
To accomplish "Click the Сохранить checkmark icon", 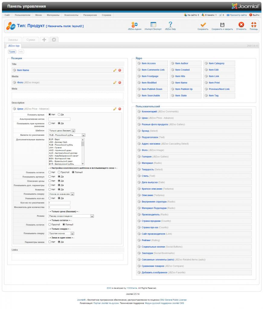I will point(203,25).
